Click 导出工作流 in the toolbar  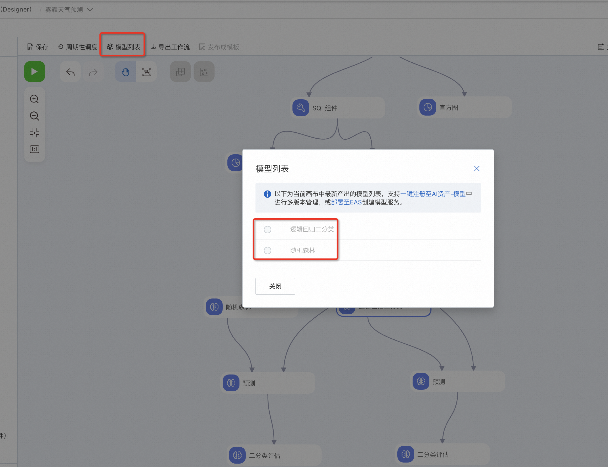tap(170, 47)
